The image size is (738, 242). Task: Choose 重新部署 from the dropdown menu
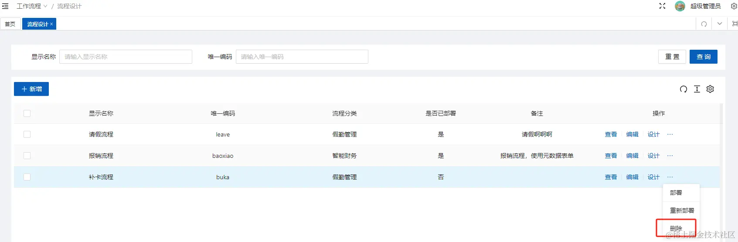pos(681,211)
